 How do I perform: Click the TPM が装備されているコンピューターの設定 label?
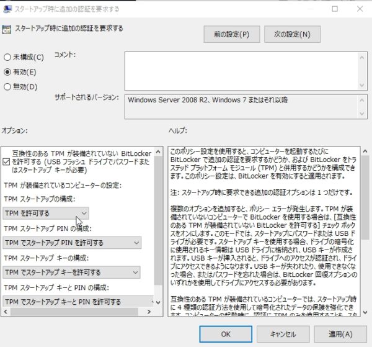63,185
